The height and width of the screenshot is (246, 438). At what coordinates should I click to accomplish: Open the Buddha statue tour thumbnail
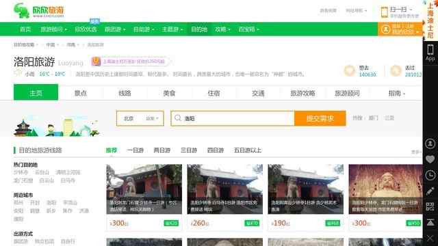pos(385,189)
